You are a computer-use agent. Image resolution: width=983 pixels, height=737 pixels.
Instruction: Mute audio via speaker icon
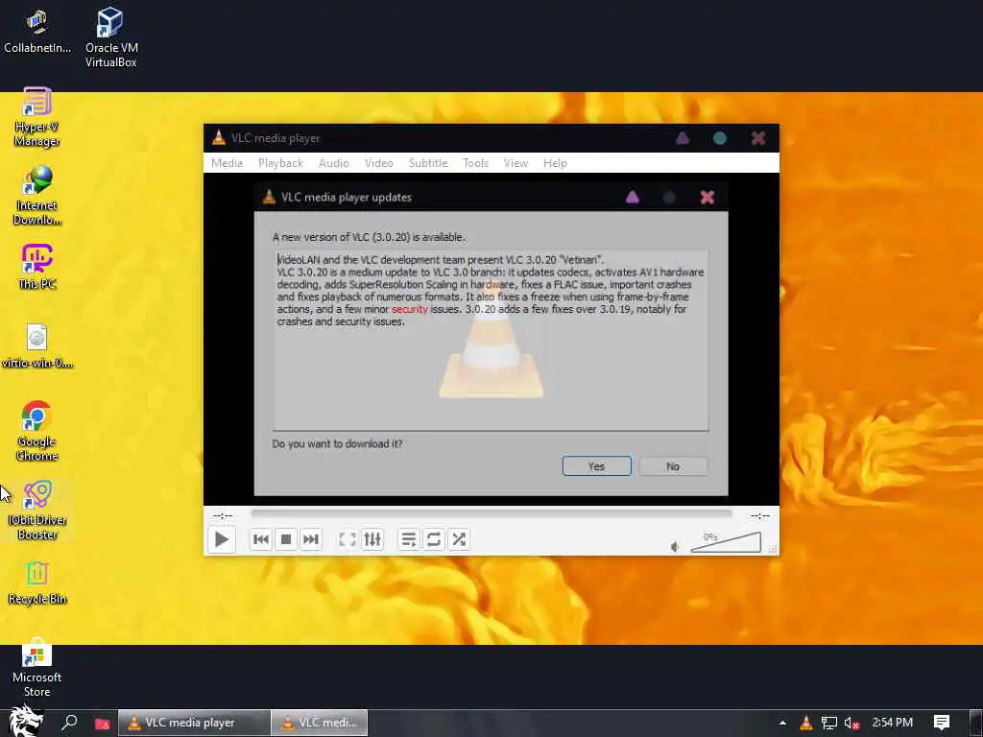tap(675, 546)
